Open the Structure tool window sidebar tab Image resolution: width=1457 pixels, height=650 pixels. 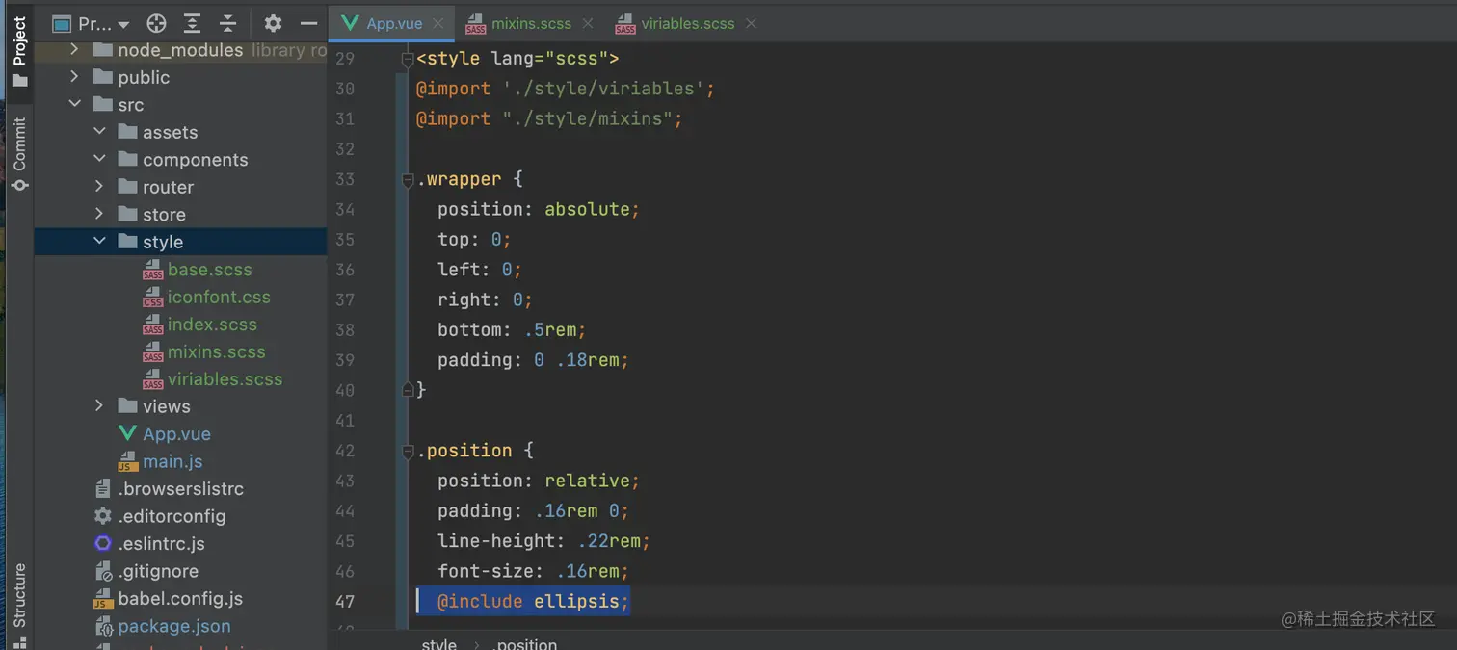point(19,604)
